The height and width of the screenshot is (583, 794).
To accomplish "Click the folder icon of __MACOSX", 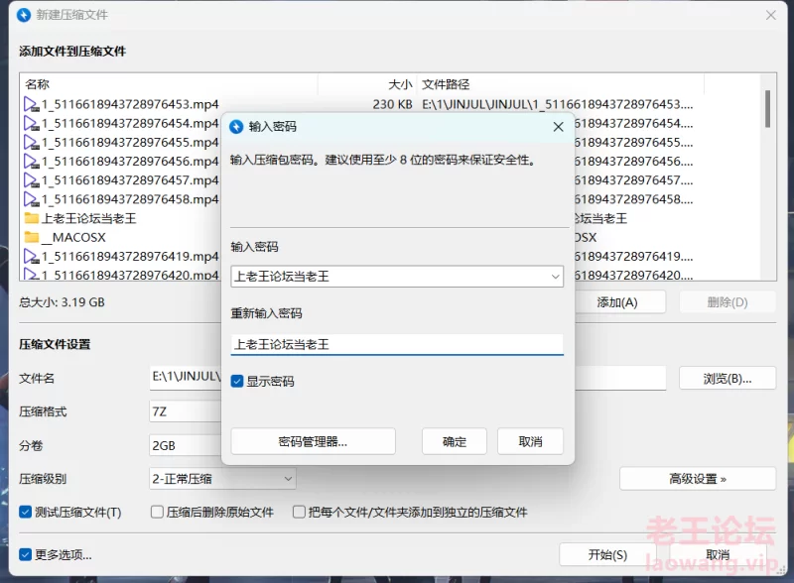I will click(x=32, y=237).
